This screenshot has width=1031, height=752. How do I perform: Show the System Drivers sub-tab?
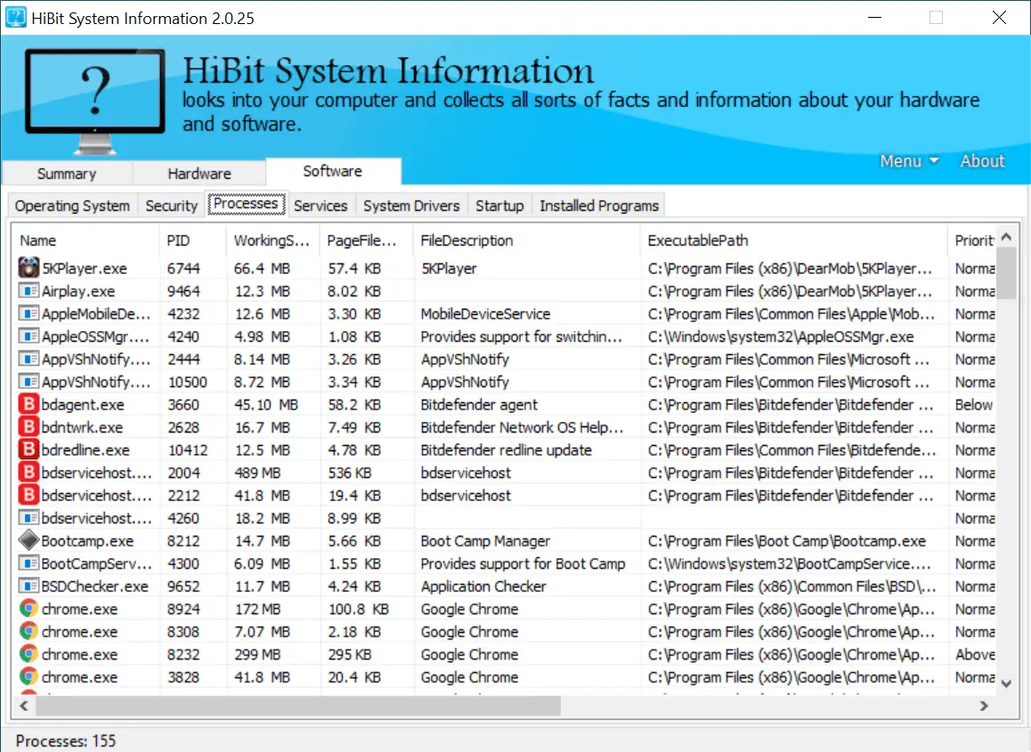[411, 206]
